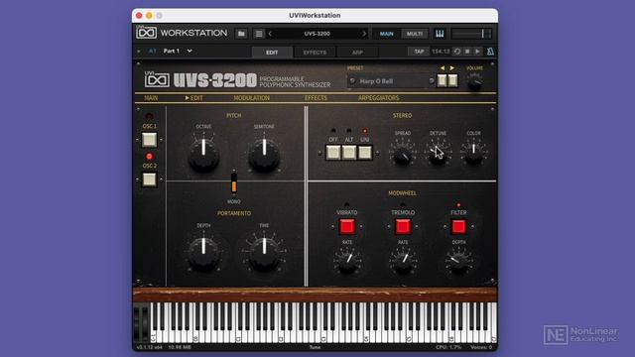Click the TAP tempo button
635x357 pixels.
point(419,52)
